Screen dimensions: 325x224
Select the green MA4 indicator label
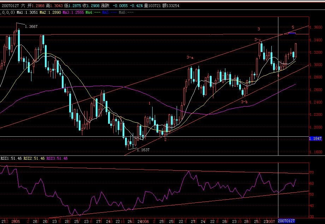(x=93, y=12)
